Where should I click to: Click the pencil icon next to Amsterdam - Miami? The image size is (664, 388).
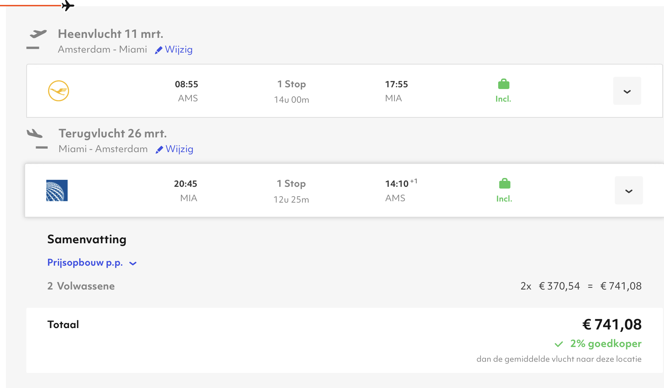point(158,50)
